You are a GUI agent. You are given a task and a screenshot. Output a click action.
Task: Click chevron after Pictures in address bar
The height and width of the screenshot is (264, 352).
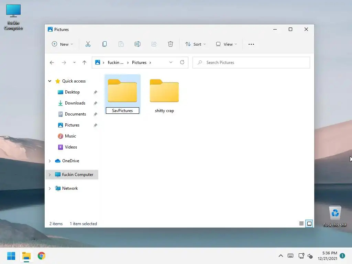click(150, 63)
